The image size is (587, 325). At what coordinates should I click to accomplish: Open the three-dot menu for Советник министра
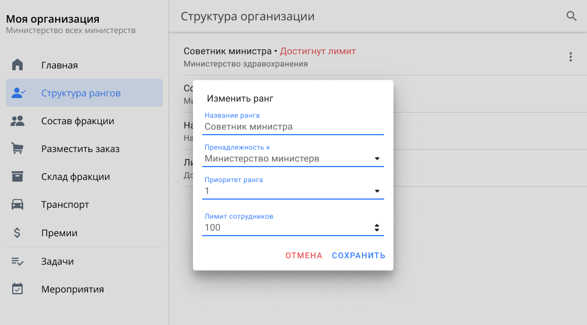pyautogui.click(x=571, y=57)
